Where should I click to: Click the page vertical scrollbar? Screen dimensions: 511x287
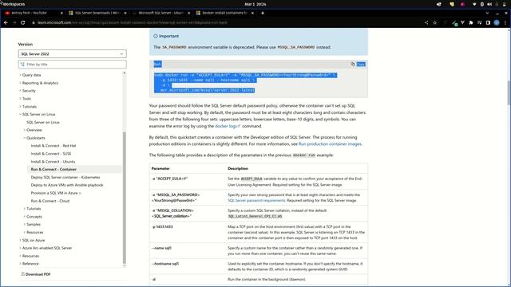[509, 92]
